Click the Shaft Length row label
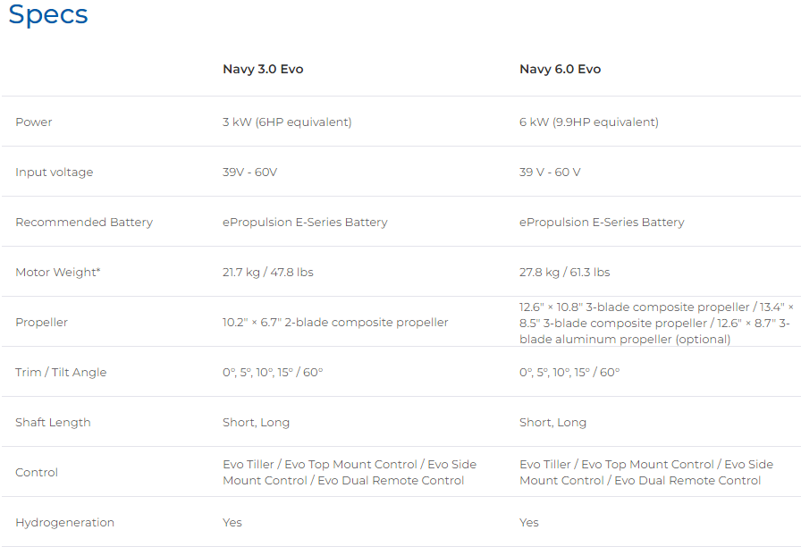Viewport: 801px width, 547px height. tap(53, 422)
